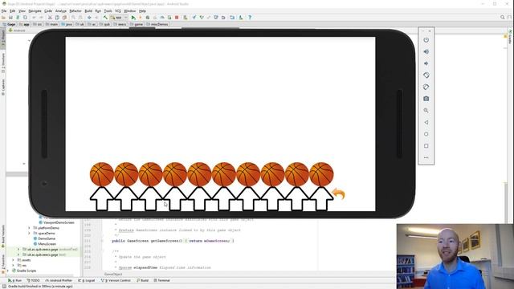Save all using floppy disk icon

point(10,18)
